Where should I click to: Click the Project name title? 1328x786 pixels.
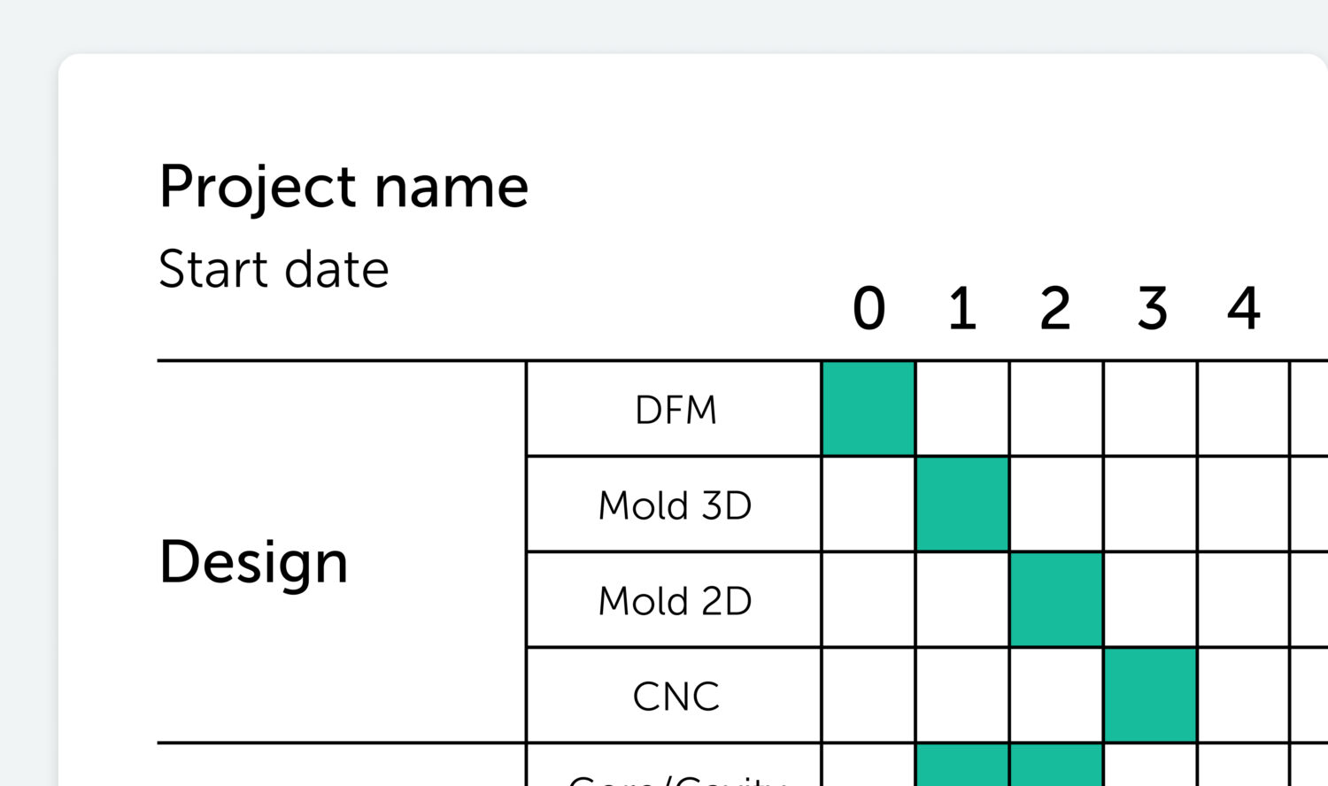(344, 188)
